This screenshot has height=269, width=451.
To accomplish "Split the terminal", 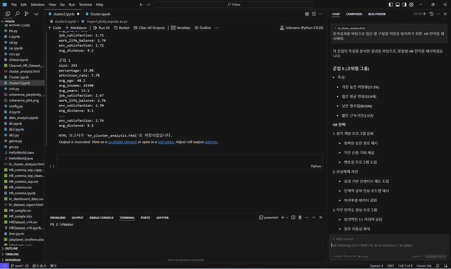I will (293, 218).
